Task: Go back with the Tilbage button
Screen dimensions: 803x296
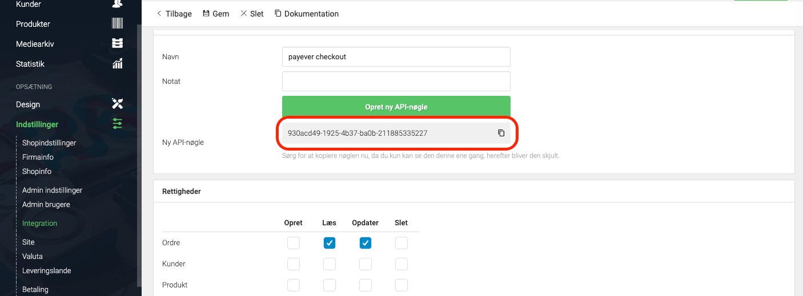Action: click(x=174, y=14)
